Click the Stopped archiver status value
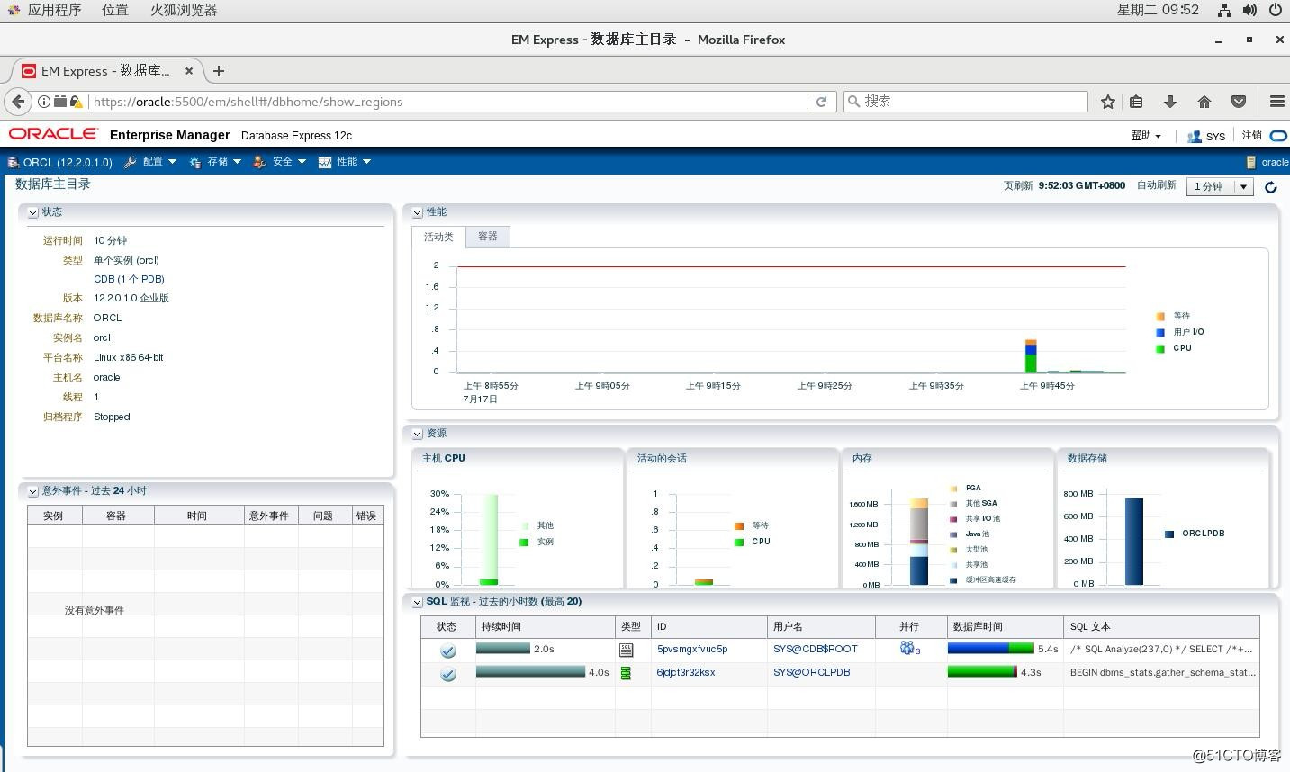 [112, 417]
